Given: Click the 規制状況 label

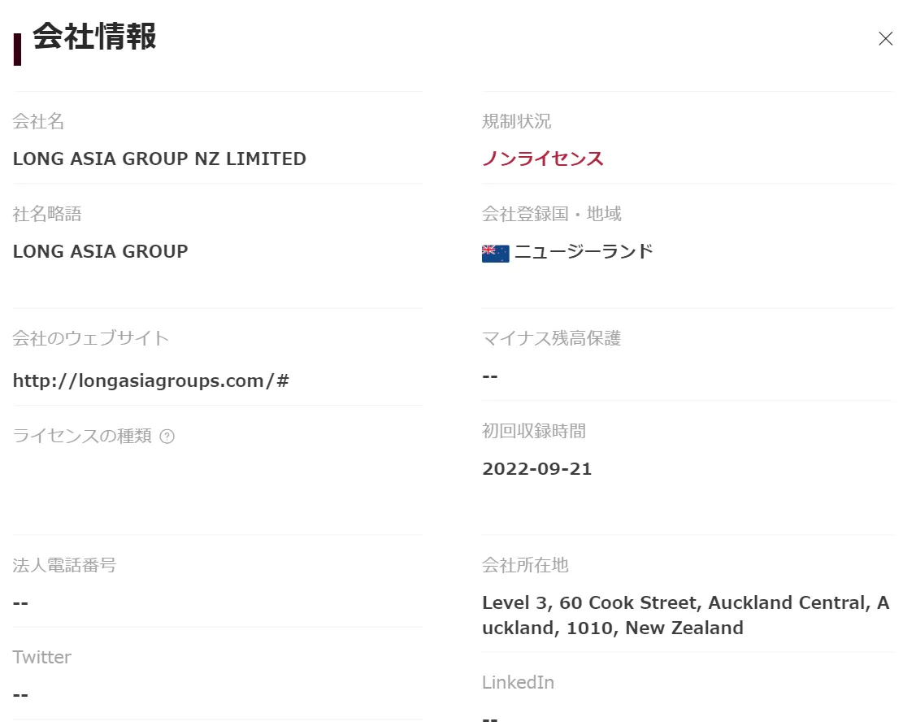Looking at the screenshot, I should click(x=516, y=121).
